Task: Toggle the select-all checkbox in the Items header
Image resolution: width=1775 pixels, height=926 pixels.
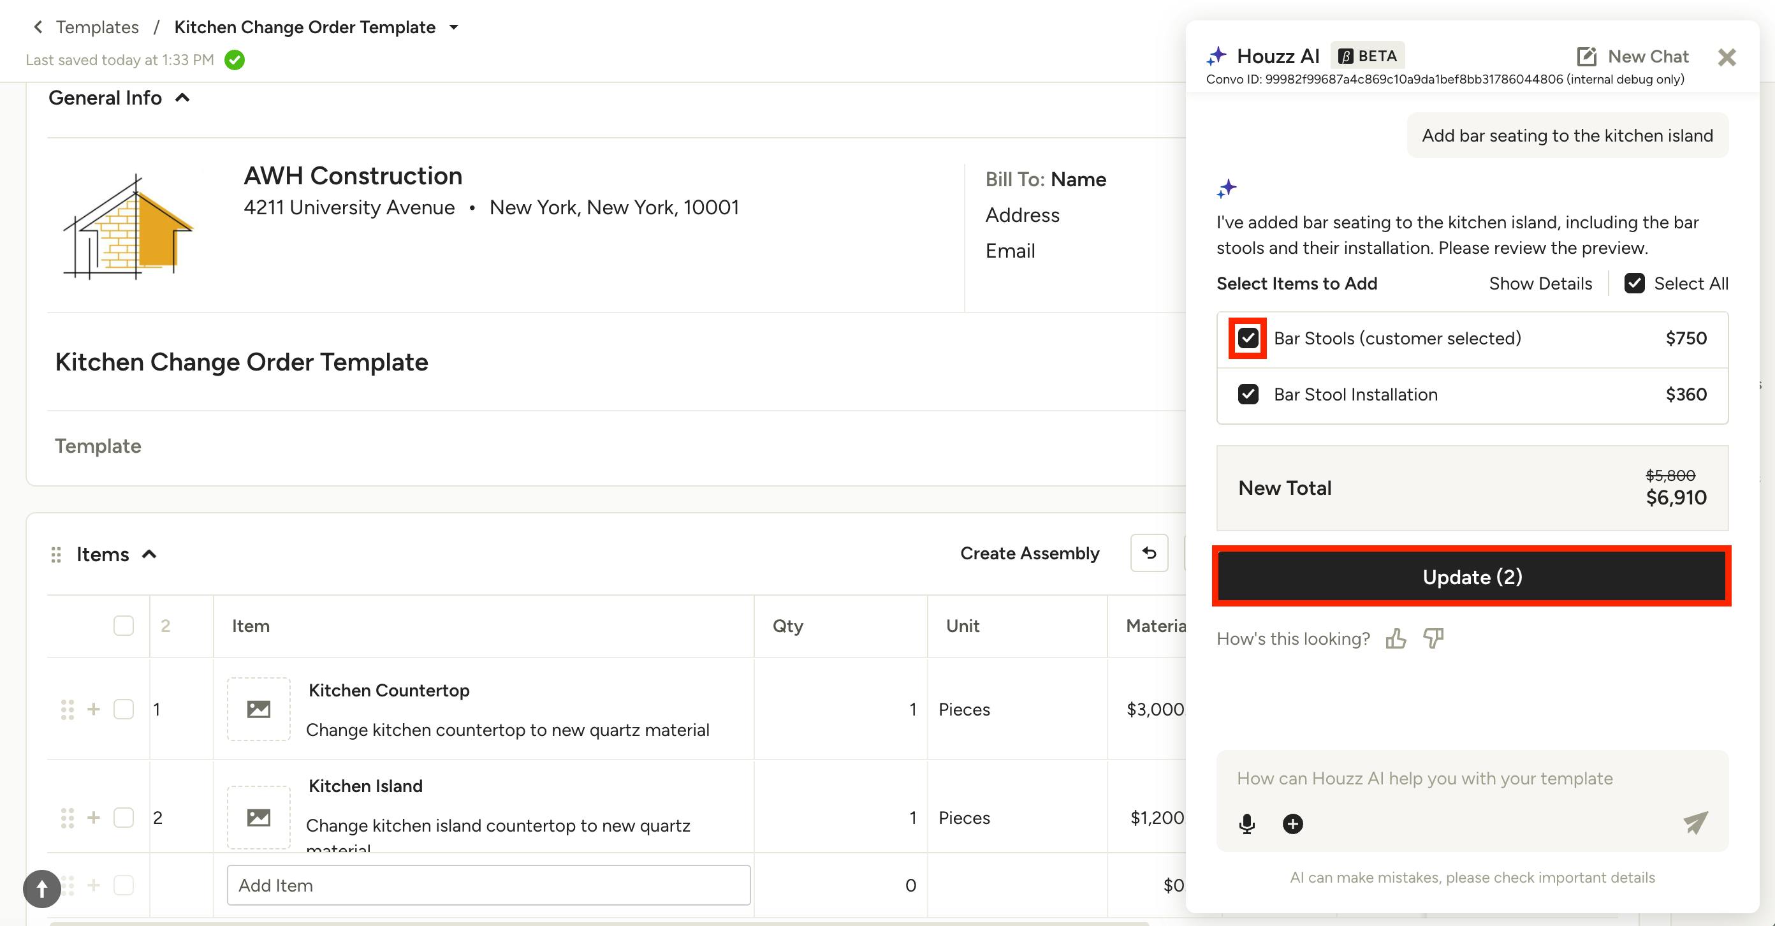Action: (x=123, y=626)
